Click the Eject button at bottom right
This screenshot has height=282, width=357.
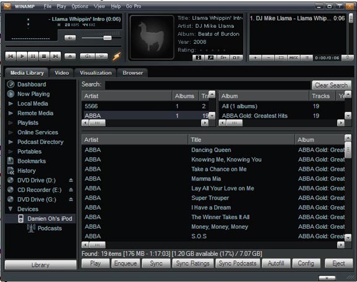point(338,263)
